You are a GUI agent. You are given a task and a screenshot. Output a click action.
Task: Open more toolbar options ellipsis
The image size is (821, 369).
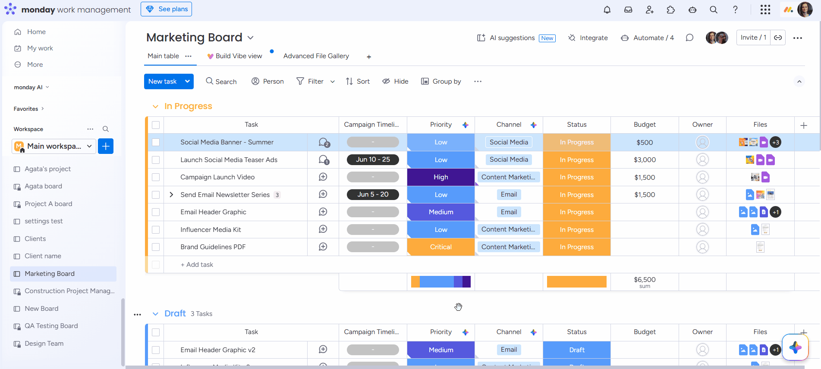coord(478,81)
